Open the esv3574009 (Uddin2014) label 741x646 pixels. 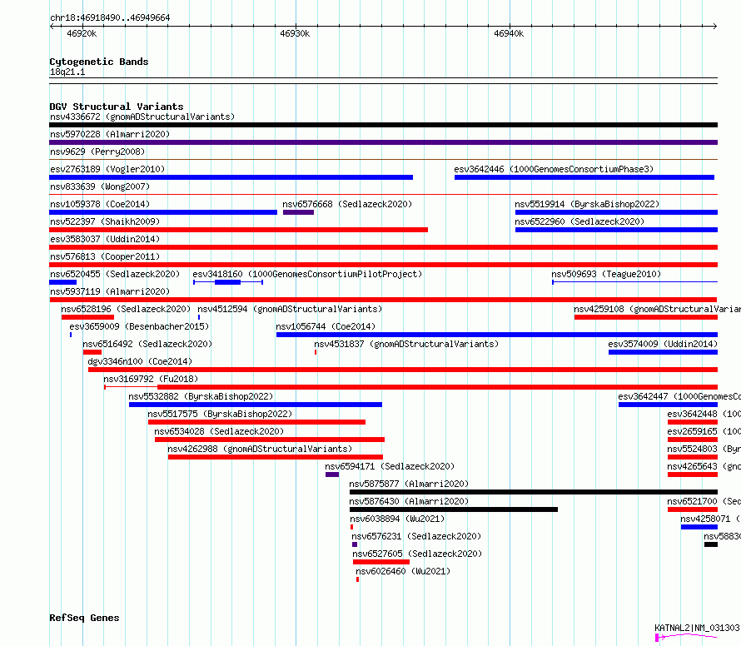point(663,344)
